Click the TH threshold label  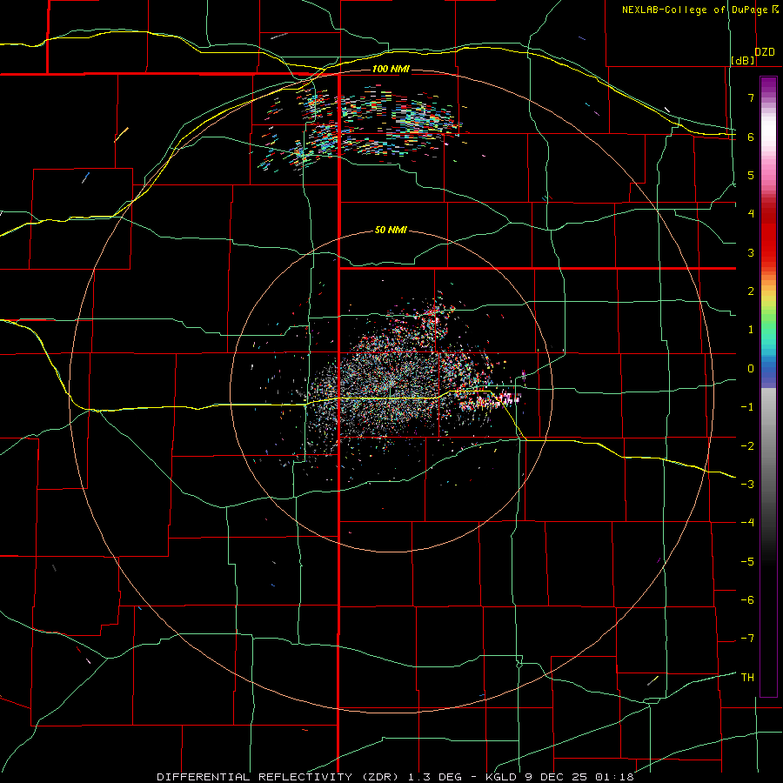point(747,677)
